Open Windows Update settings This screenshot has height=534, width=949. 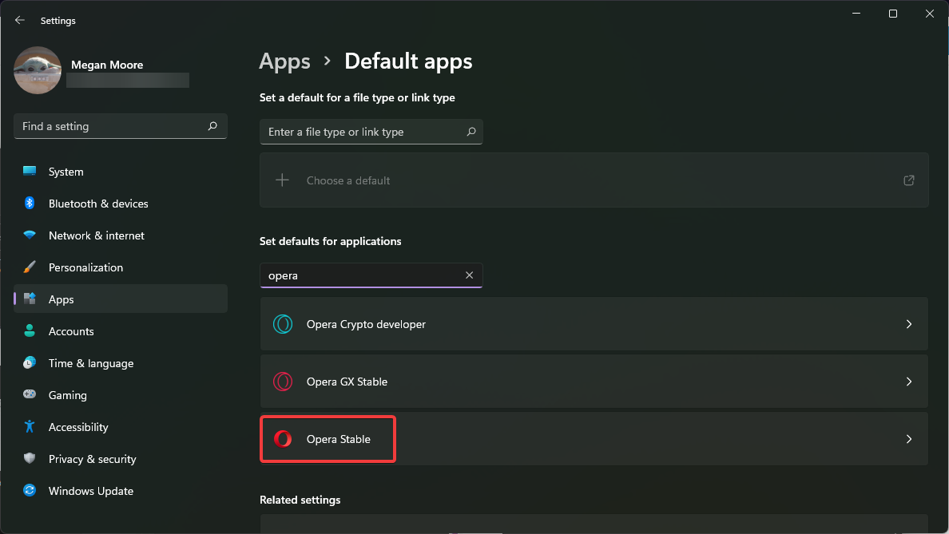coord(121,491)
